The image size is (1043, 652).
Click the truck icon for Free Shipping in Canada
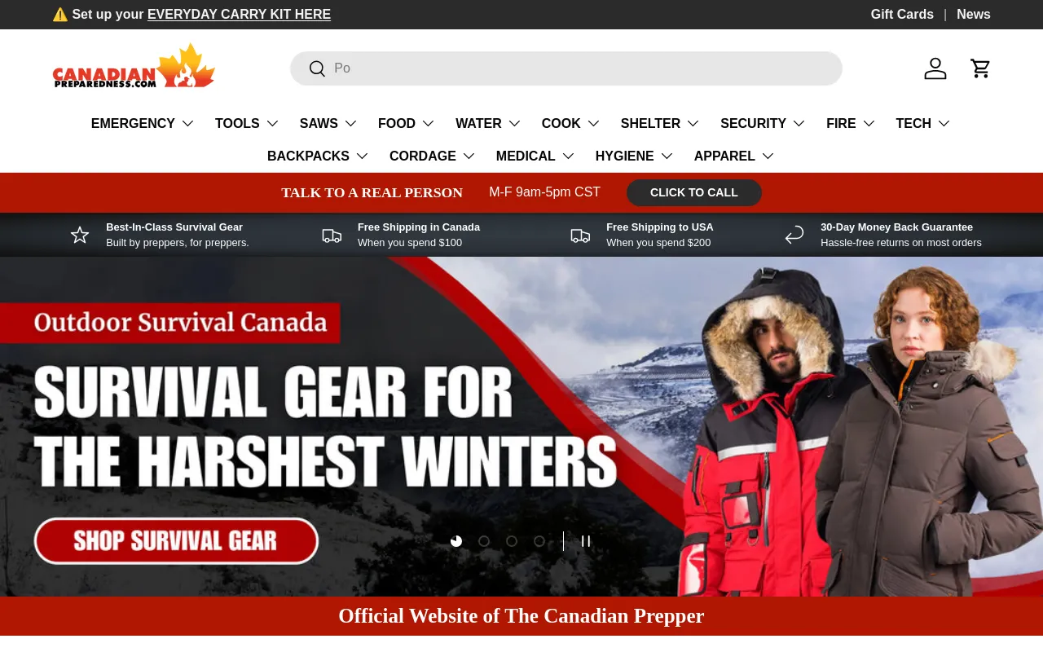(332, 236)
